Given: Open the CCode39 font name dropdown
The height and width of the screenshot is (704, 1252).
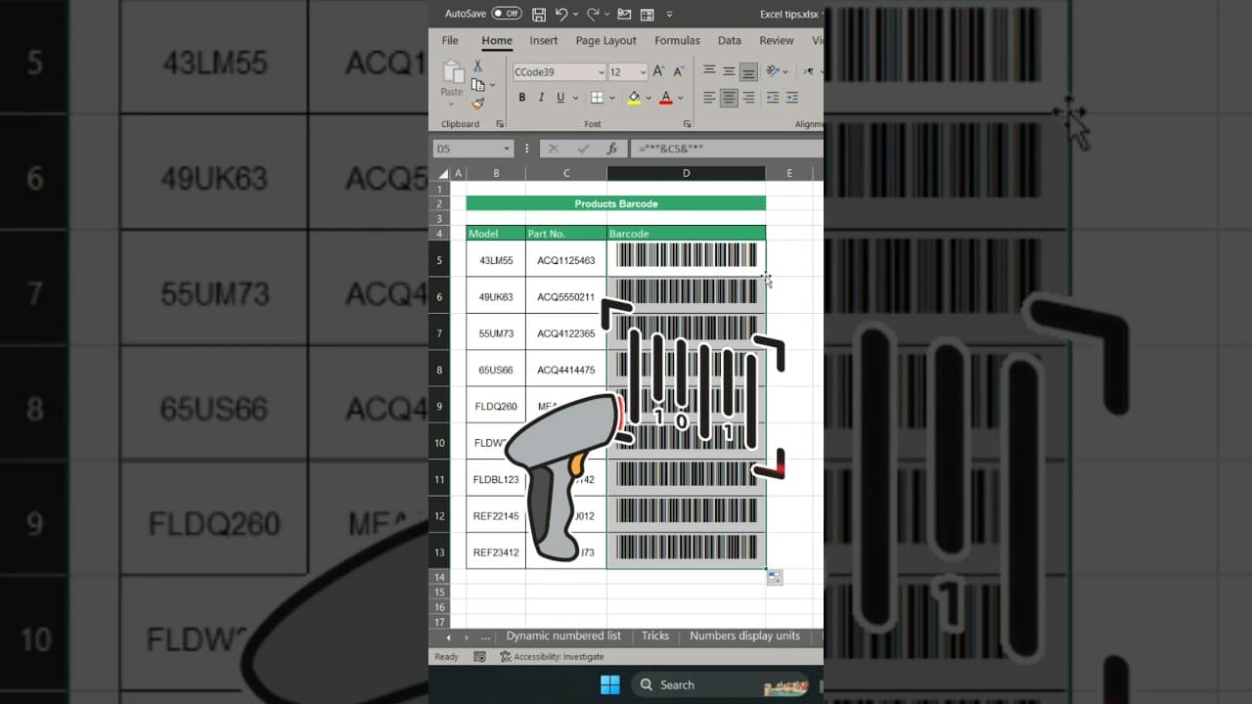Looking at the screenshot, I should 601,72.
